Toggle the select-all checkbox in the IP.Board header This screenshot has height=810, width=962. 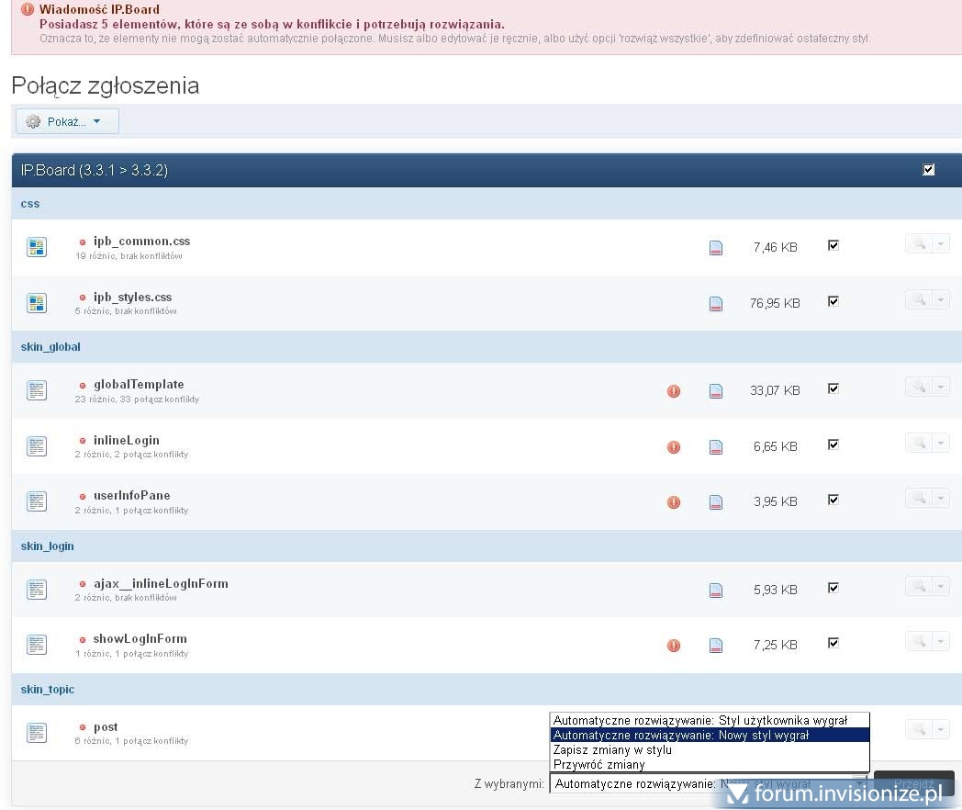(x=928, y=170)
